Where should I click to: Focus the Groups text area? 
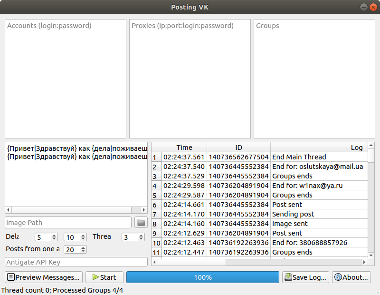coord(314,79)
